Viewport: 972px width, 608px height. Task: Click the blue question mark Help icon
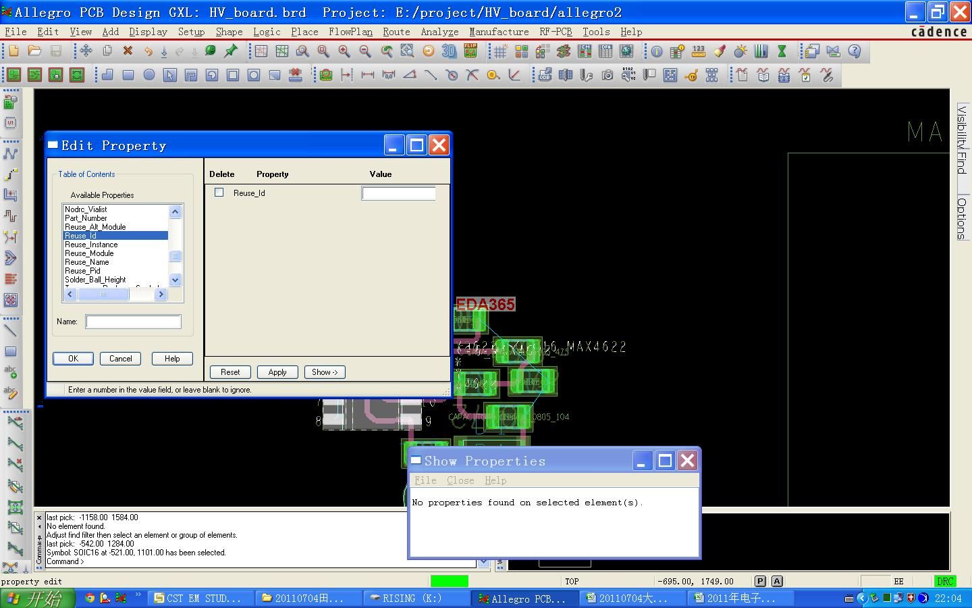[x=855, y=51]
